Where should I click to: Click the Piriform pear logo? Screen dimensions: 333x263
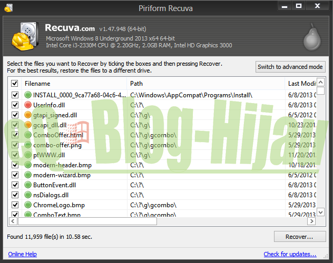(x=312, y=37)
